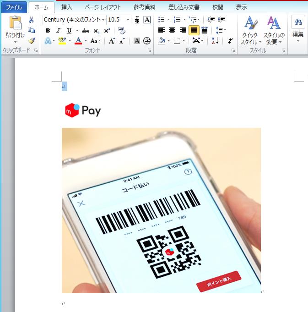Apply character border icon
308x312 pixels.
click(147, 20)
